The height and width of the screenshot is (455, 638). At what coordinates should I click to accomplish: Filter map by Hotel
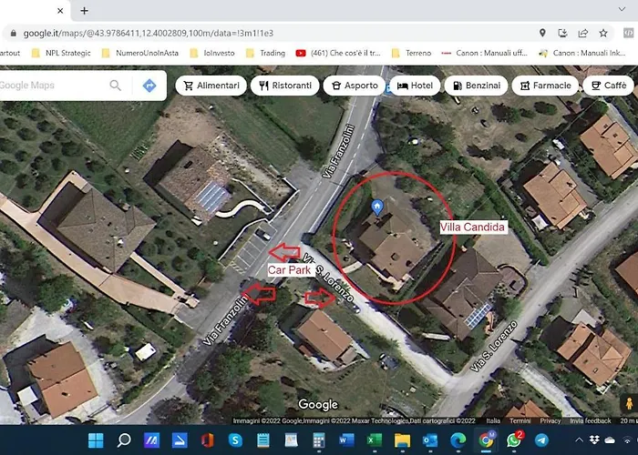(x=415, y=86)
